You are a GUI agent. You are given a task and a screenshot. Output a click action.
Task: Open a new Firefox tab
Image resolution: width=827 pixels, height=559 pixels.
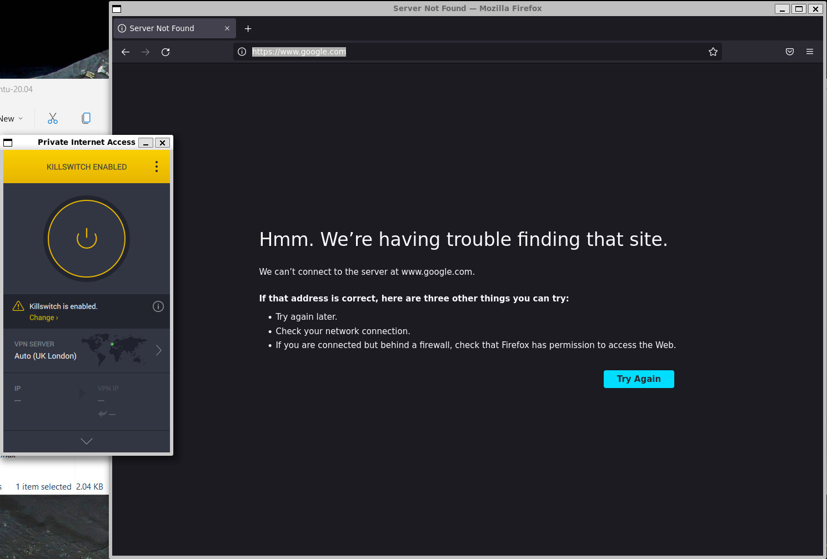(x=248, y=28)
